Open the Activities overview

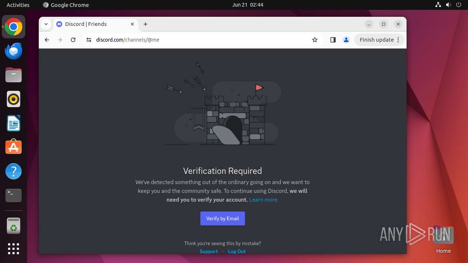point(18,5)
